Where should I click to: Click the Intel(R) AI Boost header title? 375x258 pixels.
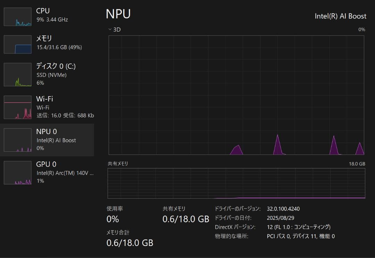tap(340, 16)
